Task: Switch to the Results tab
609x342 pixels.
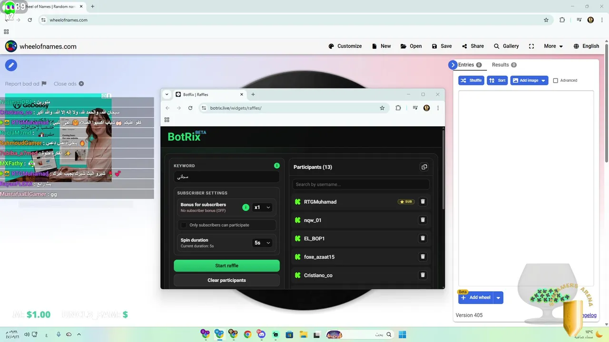Action: point(504,65)
